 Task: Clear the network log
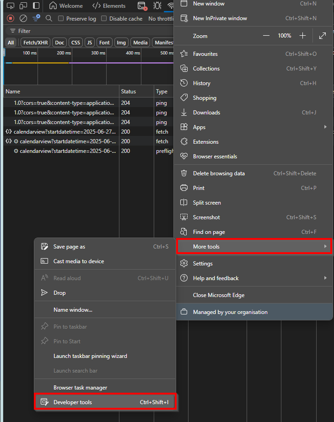[x=23, y=18]
